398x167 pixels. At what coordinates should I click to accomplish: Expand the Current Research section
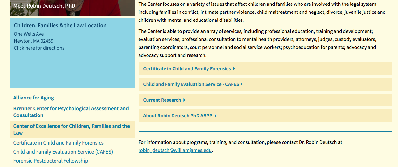point(162,100)
